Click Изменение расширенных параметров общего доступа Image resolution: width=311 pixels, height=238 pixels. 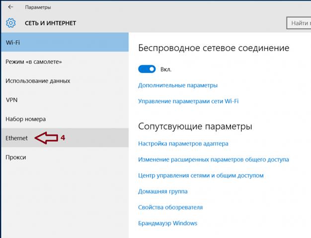tap(213, 159)
